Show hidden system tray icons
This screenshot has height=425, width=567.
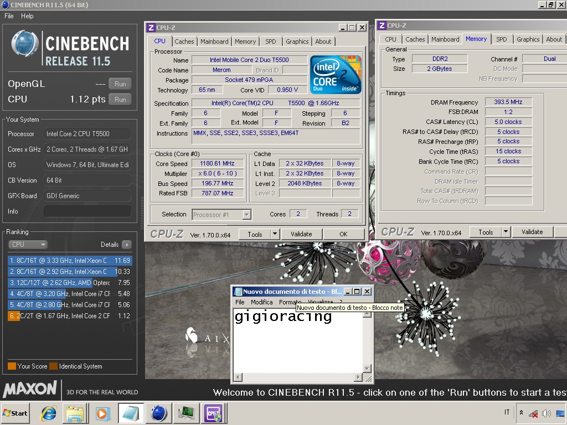(521, 412)
